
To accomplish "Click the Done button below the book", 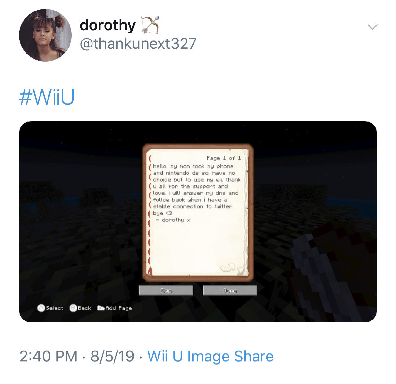I will 230,291.
